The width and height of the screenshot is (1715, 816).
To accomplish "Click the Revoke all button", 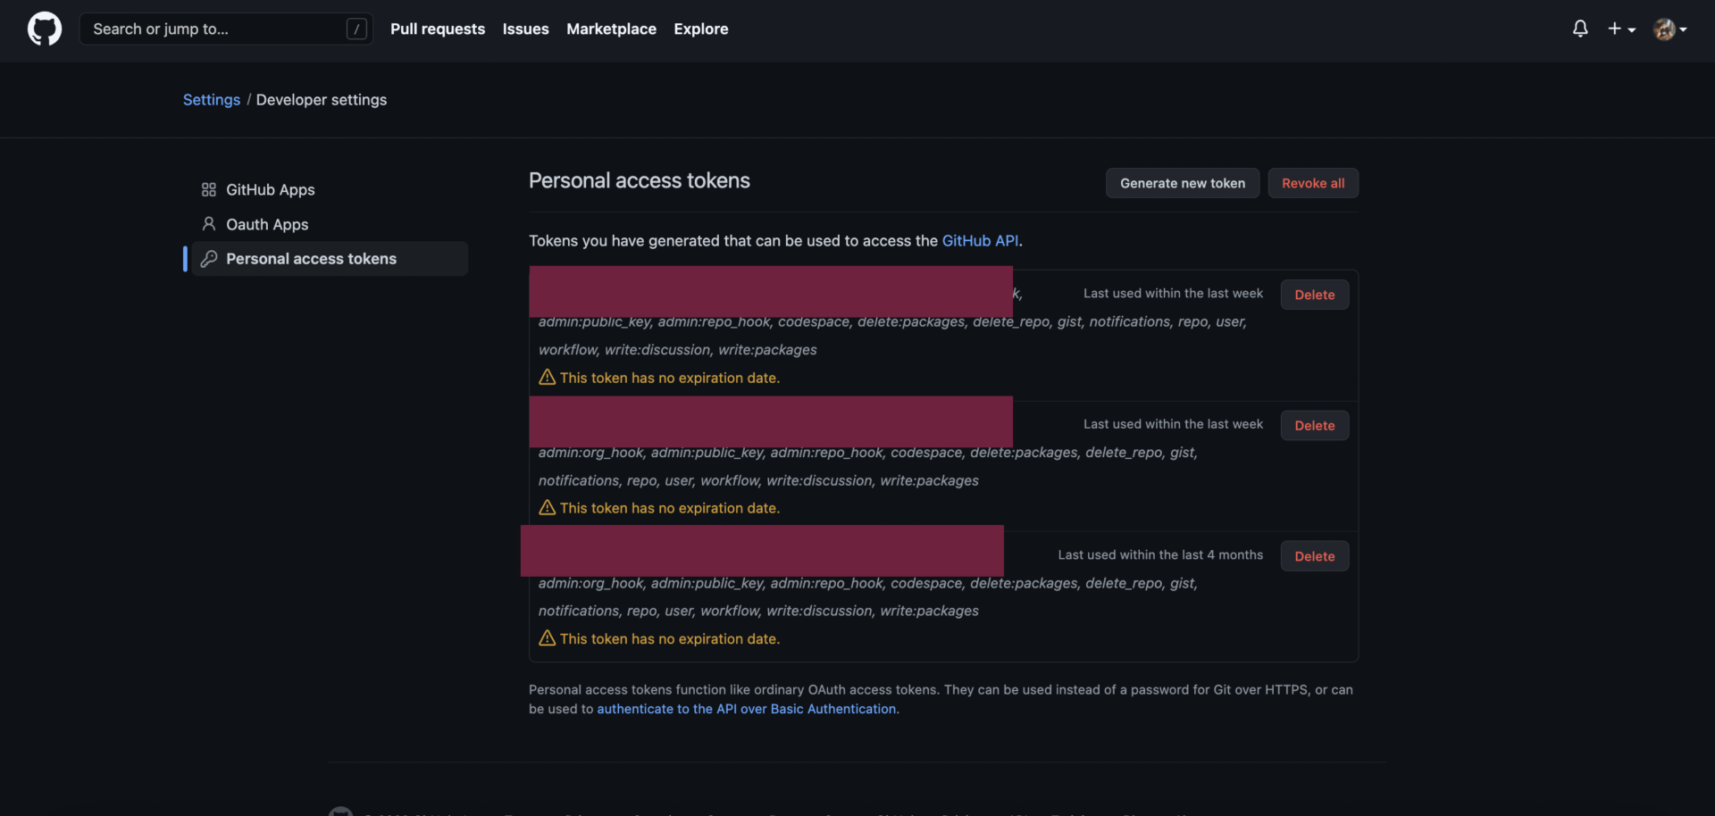I will [1313, 183].
